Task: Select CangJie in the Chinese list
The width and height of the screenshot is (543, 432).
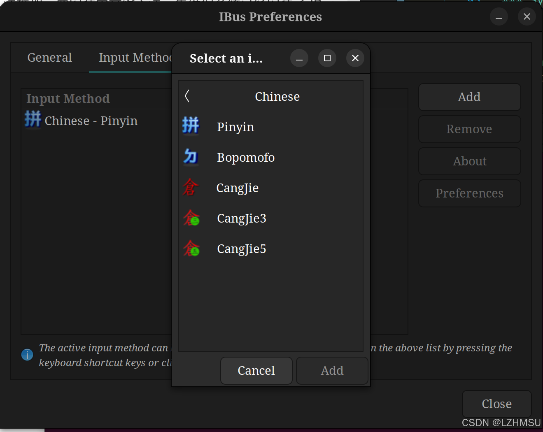Action: tap(271, 188)
